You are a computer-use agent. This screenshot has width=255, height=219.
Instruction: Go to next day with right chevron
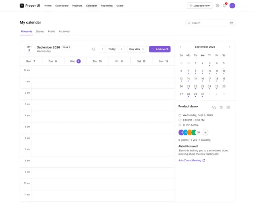tap(121, 49)
